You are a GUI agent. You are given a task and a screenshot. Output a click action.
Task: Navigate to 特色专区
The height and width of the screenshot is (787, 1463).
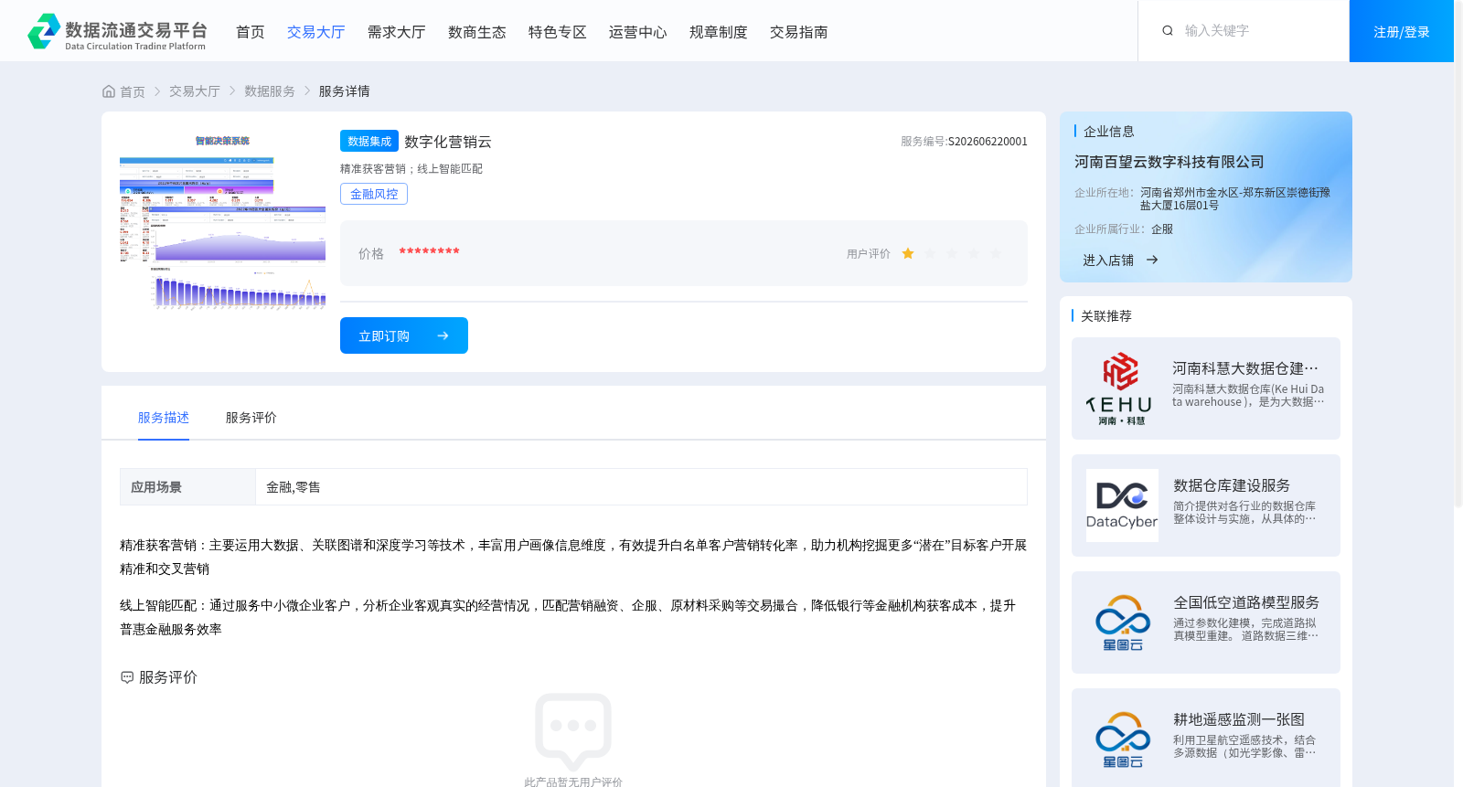click(x=558, y=32)
